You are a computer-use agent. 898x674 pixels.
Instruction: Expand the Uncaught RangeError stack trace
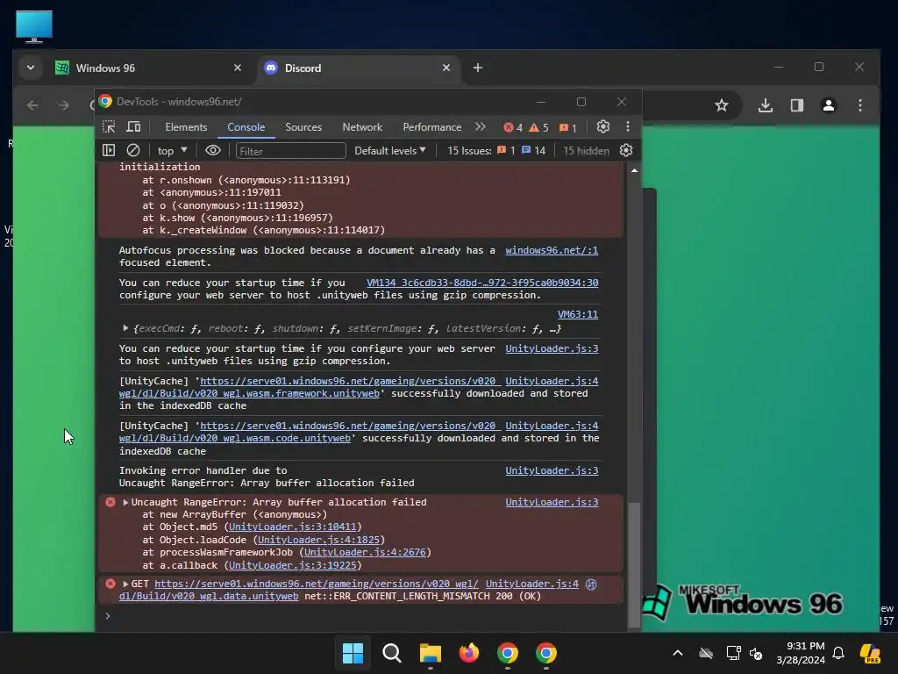pyautogui.click(x=125, y=502)
